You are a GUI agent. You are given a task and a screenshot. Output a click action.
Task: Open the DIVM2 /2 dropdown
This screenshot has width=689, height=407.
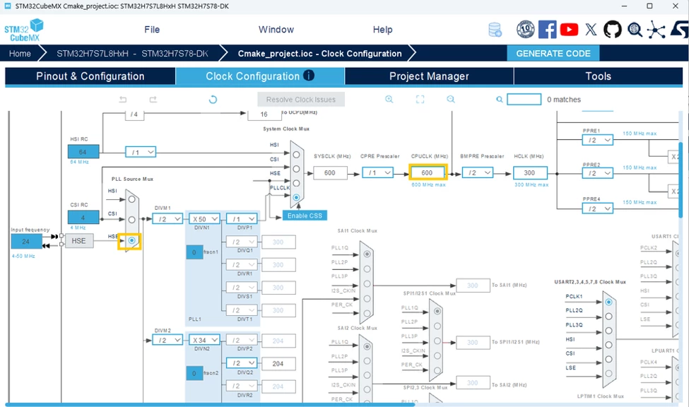167,340
